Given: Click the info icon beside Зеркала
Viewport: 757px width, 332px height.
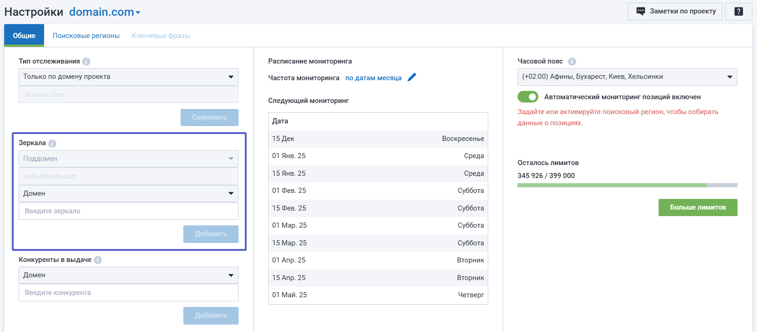Looking at the screenshot, I should coord(52,143).
